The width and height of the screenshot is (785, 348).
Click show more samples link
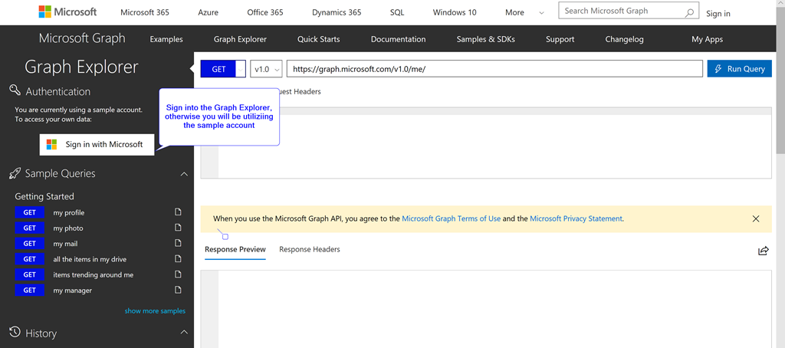point(155,311)
